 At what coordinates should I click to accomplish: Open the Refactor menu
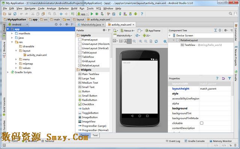[x=63, y=9]
